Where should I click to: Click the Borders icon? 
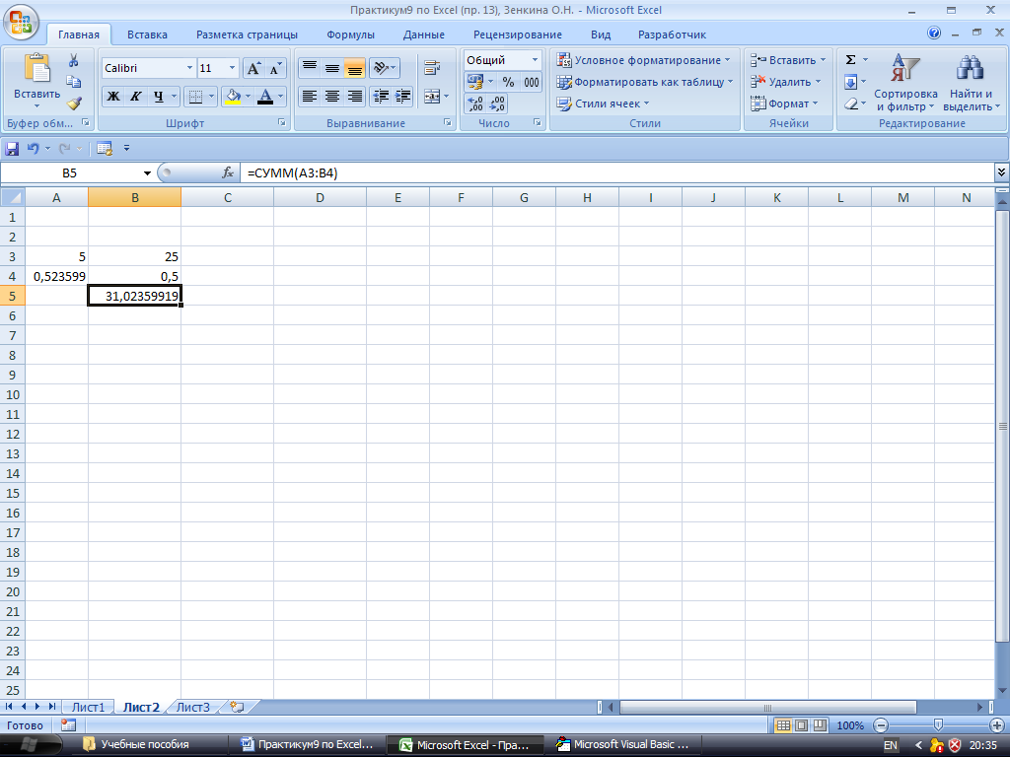tap(195, 97)
